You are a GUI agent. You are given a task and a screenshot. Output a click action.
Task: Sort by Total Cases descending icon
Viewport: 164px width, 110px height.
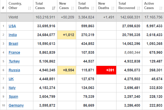coord(54,8)
